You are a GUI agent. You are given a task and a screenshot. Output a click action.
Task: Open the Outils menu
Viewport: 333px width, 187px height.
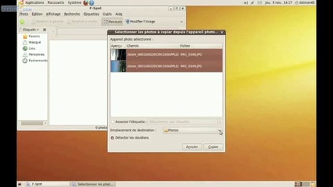pyautogui.click(x=107, y=14)
